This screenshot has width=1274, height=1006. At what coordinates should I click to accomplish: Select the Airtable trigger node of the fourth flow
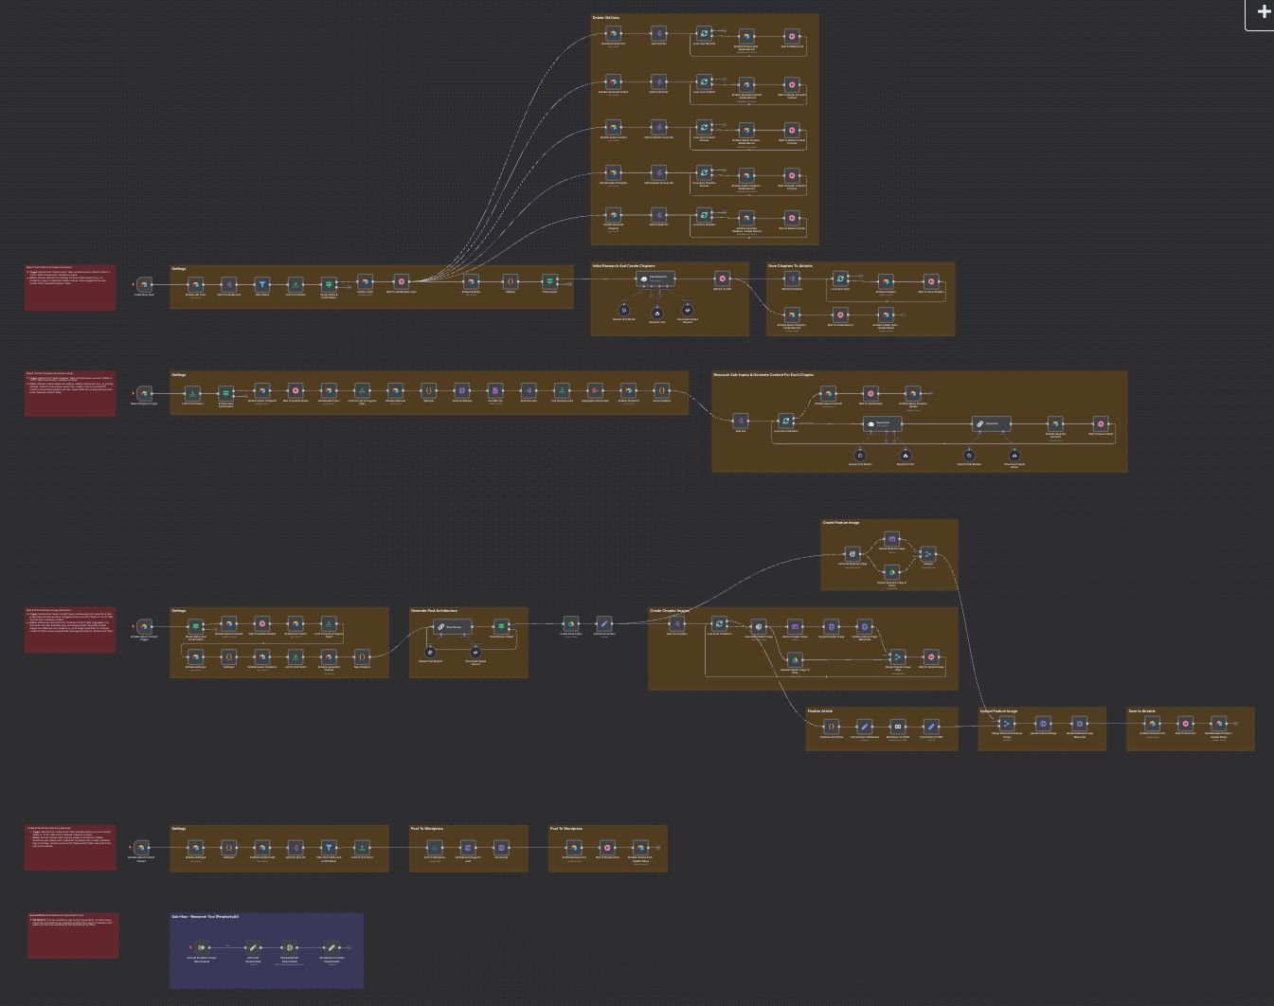click(x=141, y=847)
